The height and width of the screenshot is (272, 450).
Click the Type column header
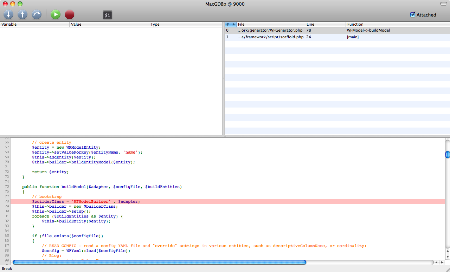tap(186, 24)
